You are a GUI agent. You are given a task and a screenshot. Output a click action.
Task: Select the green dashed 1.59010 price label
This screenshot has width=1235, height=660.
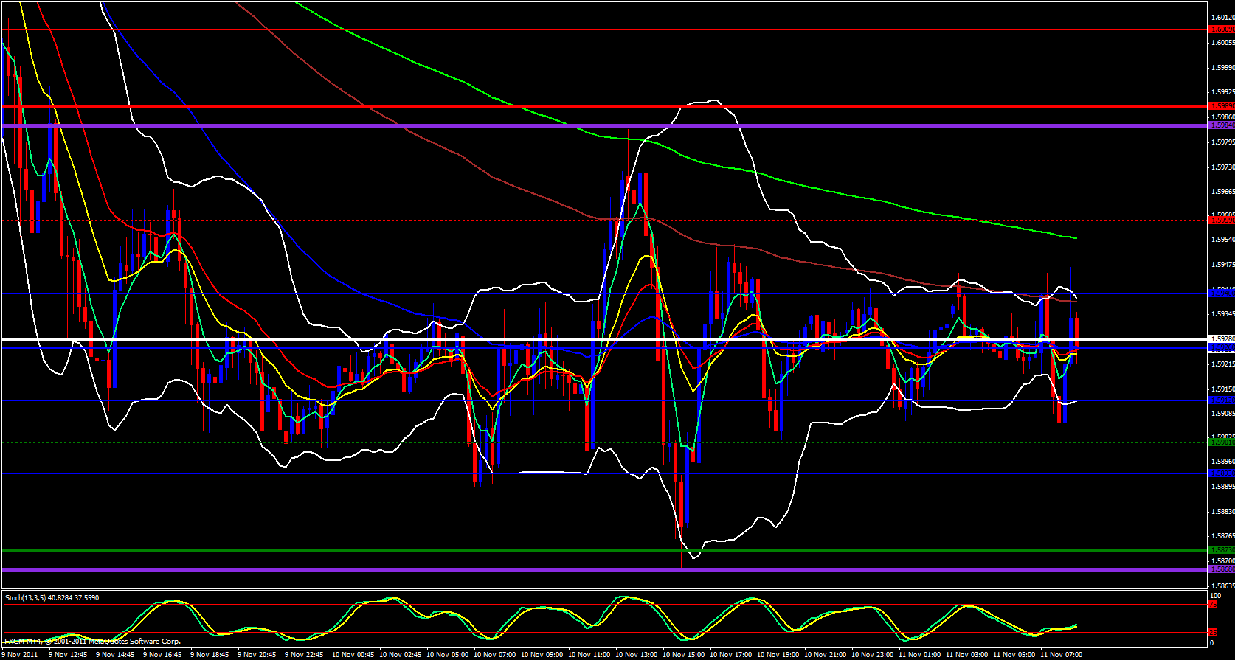point(1221,442)
